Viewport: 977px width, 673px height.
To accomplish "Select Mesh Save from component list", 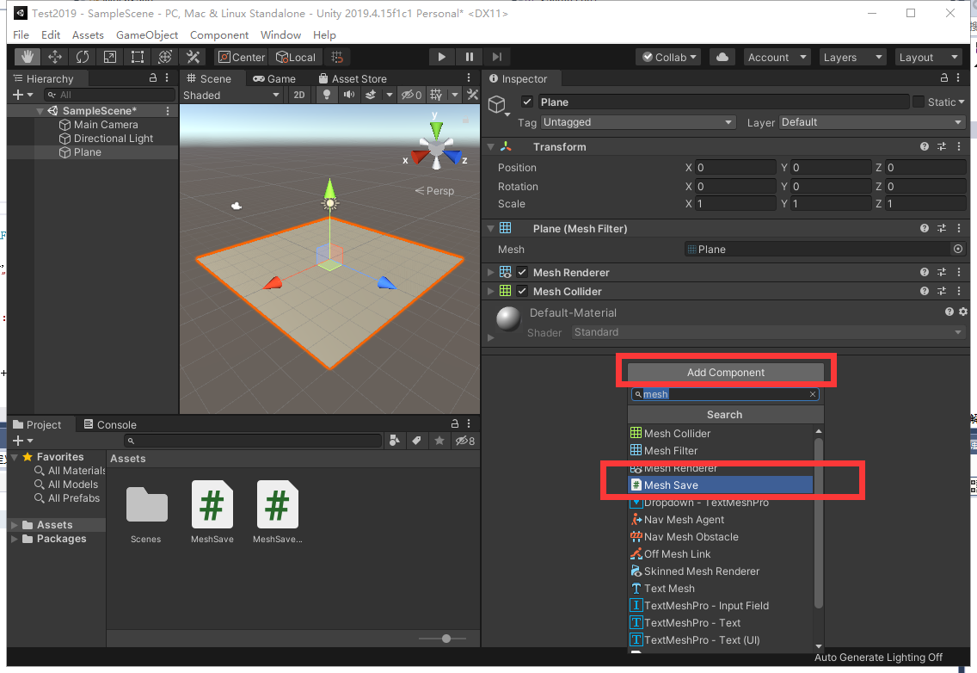I will (x=721, y=485).
